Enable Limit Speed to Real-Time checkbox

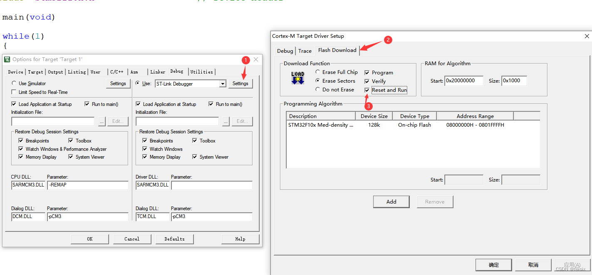click(x=14, y=92)
